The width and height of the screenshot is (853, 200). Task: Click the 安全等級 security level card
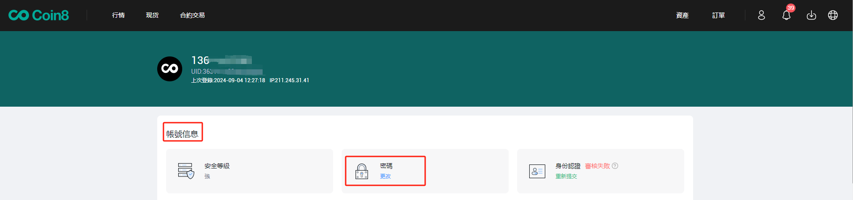click(250, 171)
